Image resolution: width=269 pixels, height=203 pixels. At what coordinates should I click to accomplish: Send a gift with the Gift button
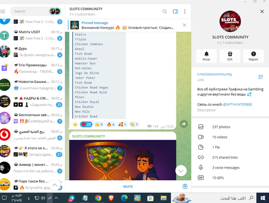(230, 56)
